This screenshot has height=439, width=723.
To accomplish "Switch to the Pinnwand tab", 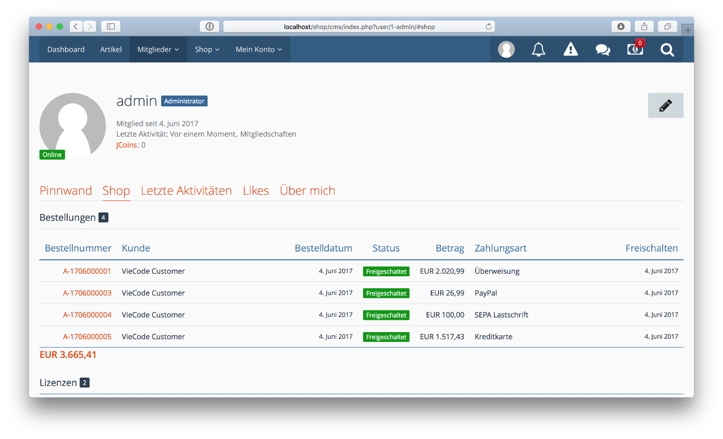I will tap(66, 191).
